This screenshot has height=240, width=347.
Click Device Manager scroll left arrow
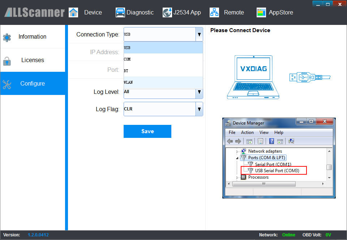coord(229,184)
